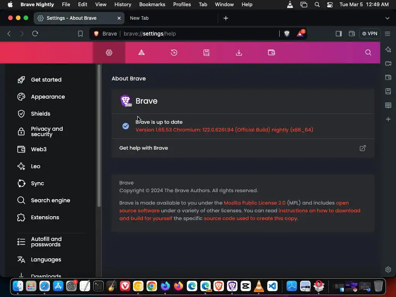
Task: Open the View menu
Action: pos(101,5)
